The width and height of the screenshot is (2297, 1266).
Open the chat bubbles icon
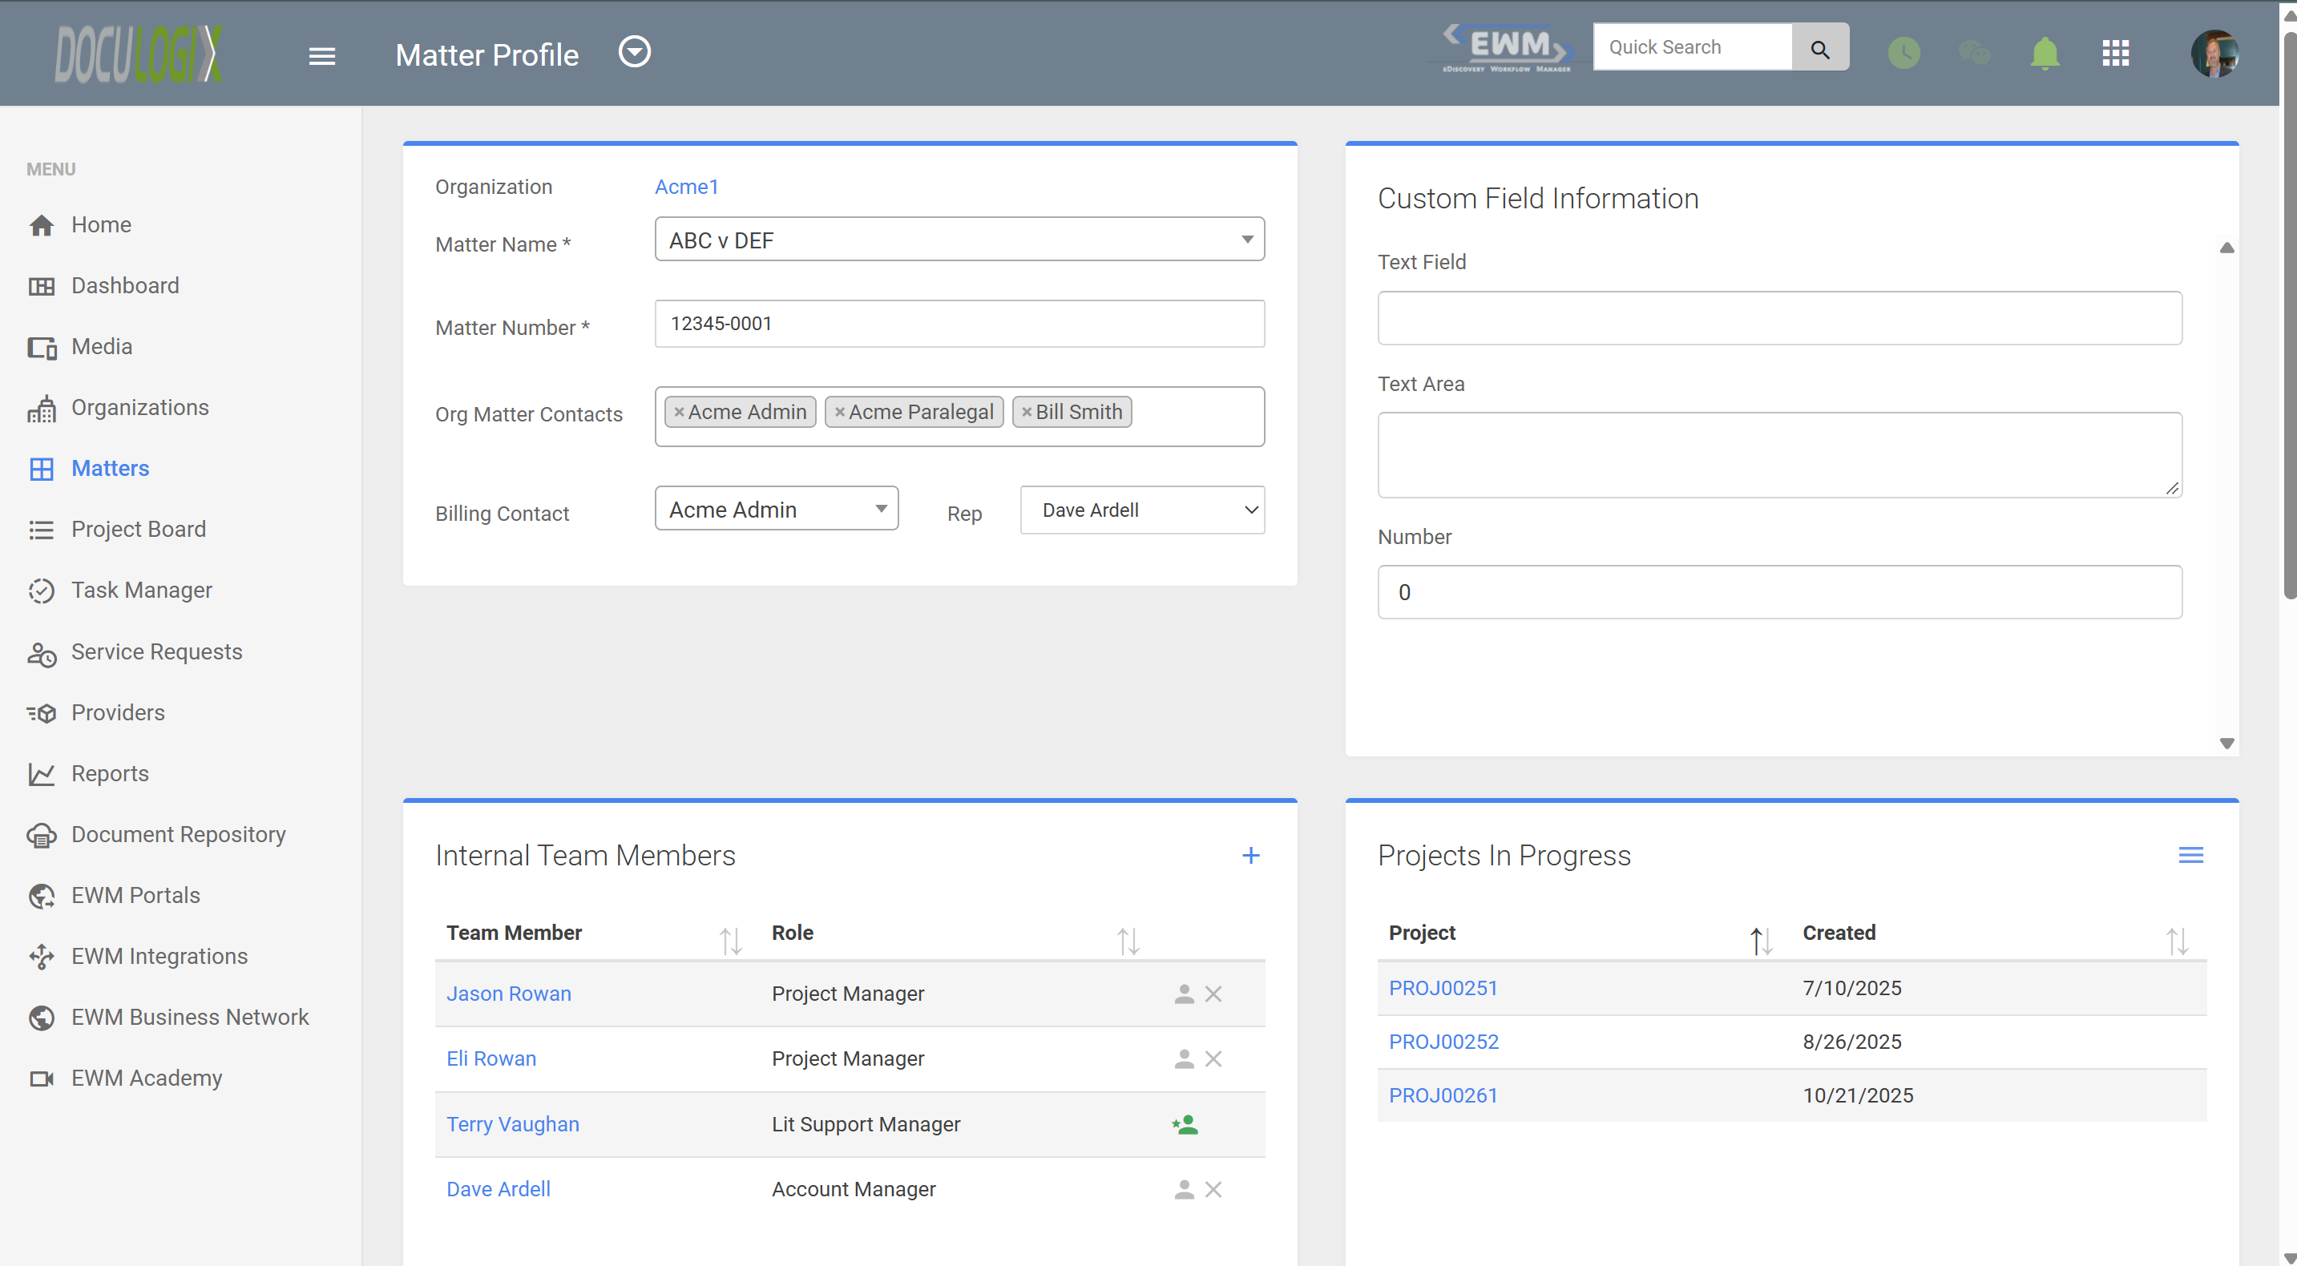1974,54
